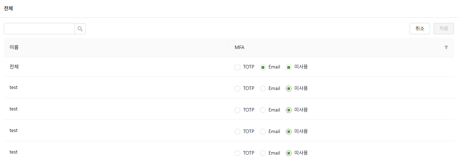
Task: Set the third test row to Email
Action: 263,132
